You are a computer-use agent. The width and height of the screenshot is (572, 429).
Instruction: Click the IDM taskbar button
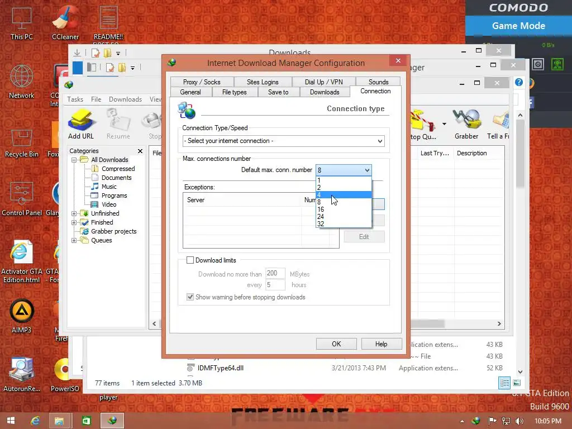pyautogui.click(x=112, y=421)
